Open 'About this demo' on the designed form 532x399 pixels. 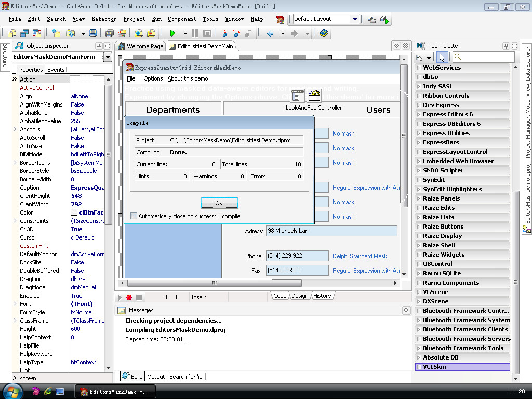click(x=188, y=79)
